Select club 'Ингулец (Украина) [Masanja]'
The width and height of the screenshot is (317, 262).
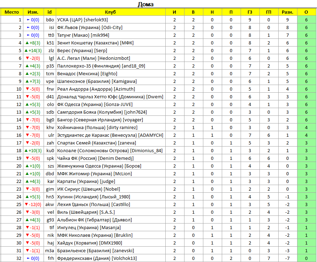point(89,228)
